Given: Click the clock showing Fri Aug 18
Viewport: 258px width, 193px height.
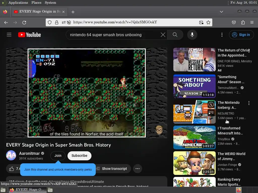Looking at the screenshot, I should click(x=244, y=3).
